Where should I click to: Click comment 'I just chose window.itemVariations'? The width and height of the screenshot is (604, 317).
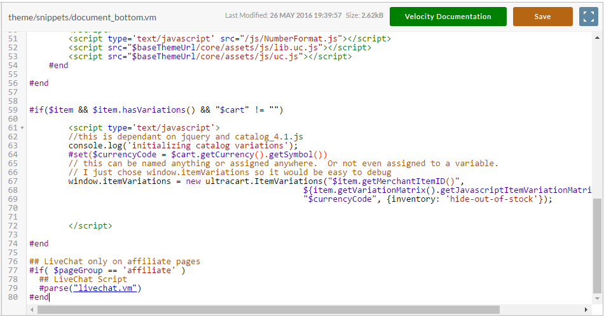tap(230, 172)
